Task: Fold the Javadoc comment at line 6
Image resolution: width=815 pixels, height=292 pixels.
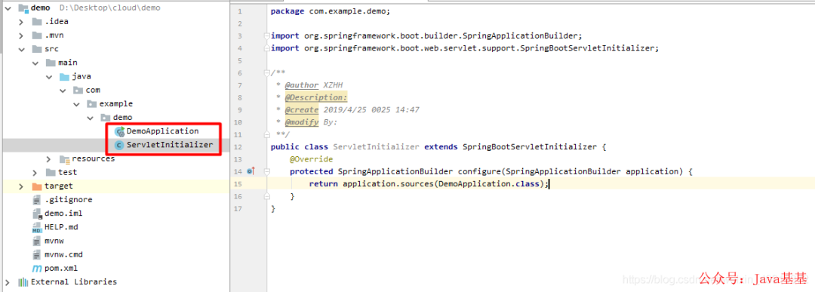Action: (266, 72)
